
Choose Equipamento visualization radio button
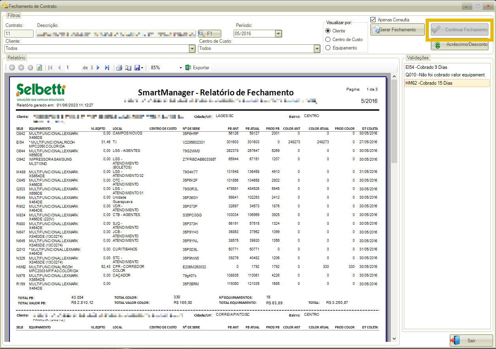[328, 48]
